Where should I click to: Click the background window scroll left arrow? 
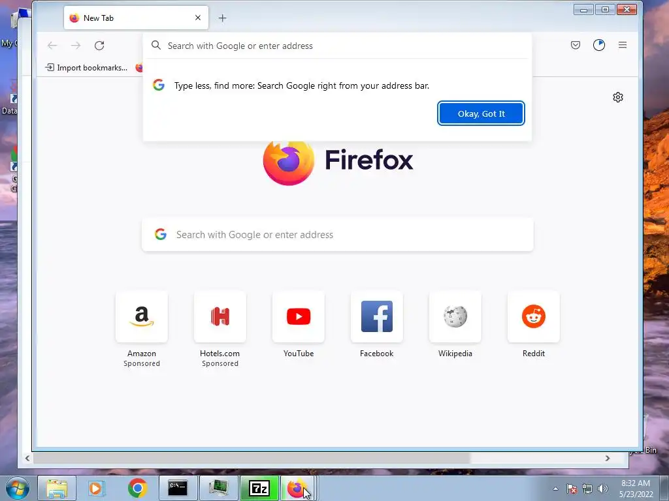pos(27,459)
